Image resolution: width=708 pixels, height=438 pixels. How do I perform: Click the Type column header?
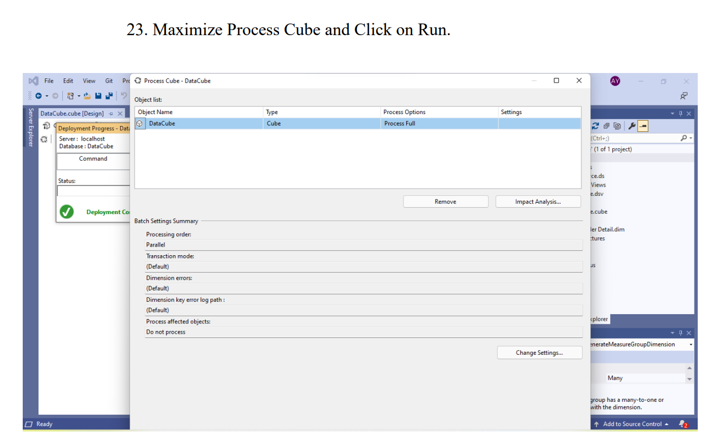coord(321,112)
